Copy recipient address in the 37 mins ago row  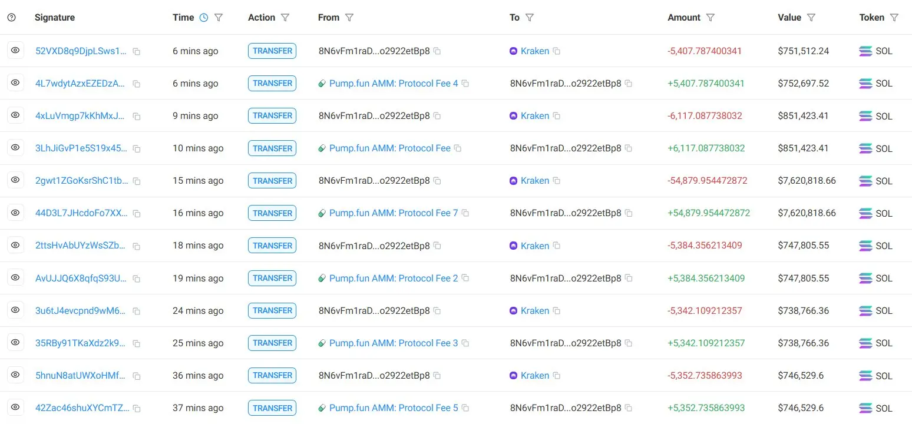(628, 408)
